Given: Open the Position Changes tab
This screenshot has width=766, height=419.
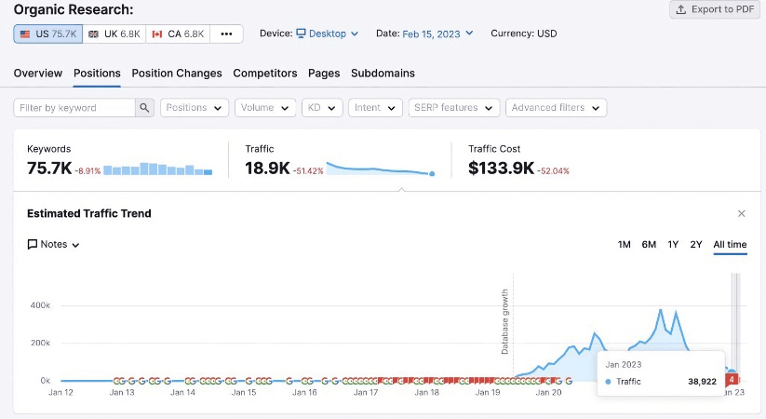Looking at the screenshot, I should click(x=177, y=74).
